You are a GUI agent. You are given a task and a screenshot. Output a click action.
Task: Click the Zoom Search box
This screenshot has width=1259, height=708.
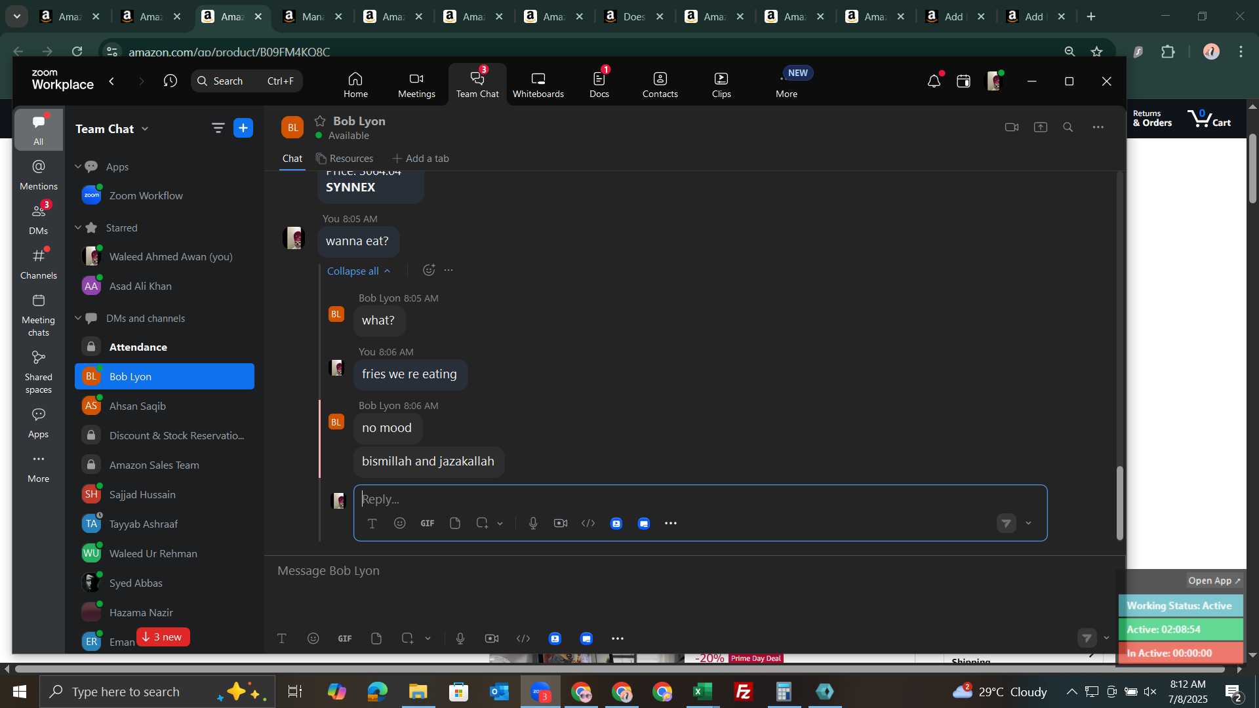[247, 81]
